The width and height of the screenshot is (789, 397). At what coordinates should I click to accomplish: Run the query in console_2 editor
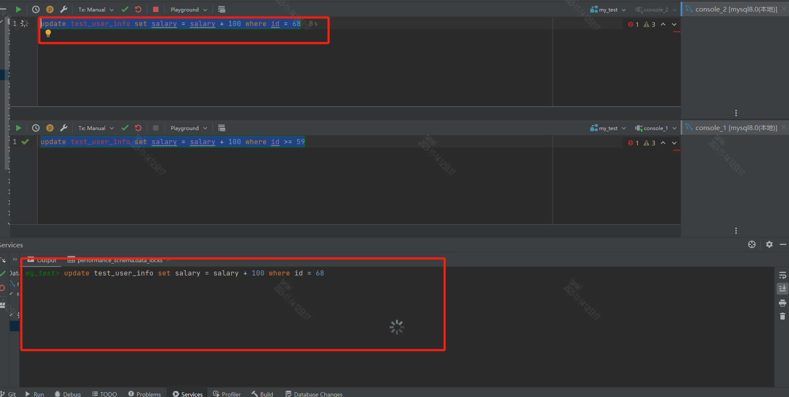[x=18, y=9]
